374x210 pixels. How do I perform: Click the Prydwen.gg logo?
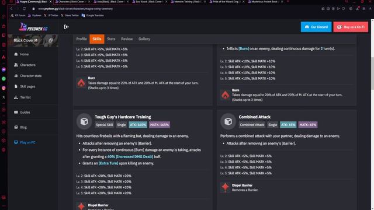pos(33,27)
